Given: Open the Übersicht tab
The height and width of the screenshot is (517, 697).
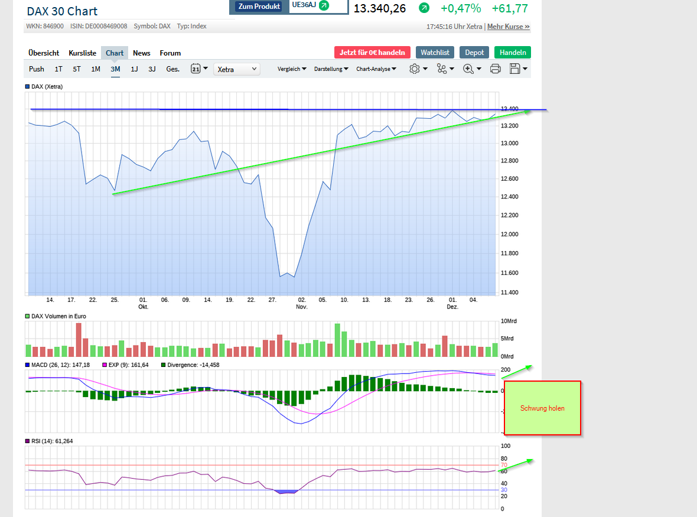Looking at the screenshot, I should click(x=44, y=53).
